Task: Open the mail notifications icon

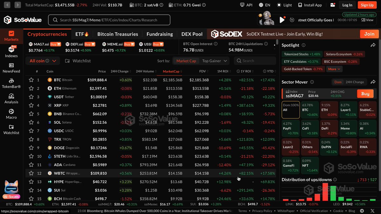Action: [x=333, y=5]
